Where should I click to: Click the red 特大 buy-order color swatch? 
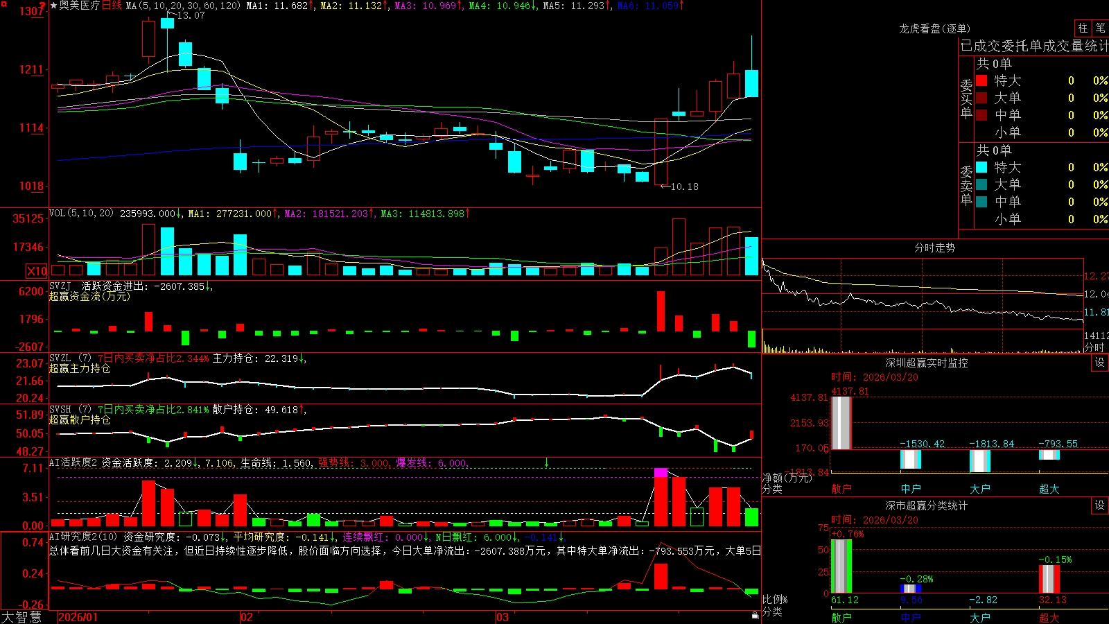(981, 80)
